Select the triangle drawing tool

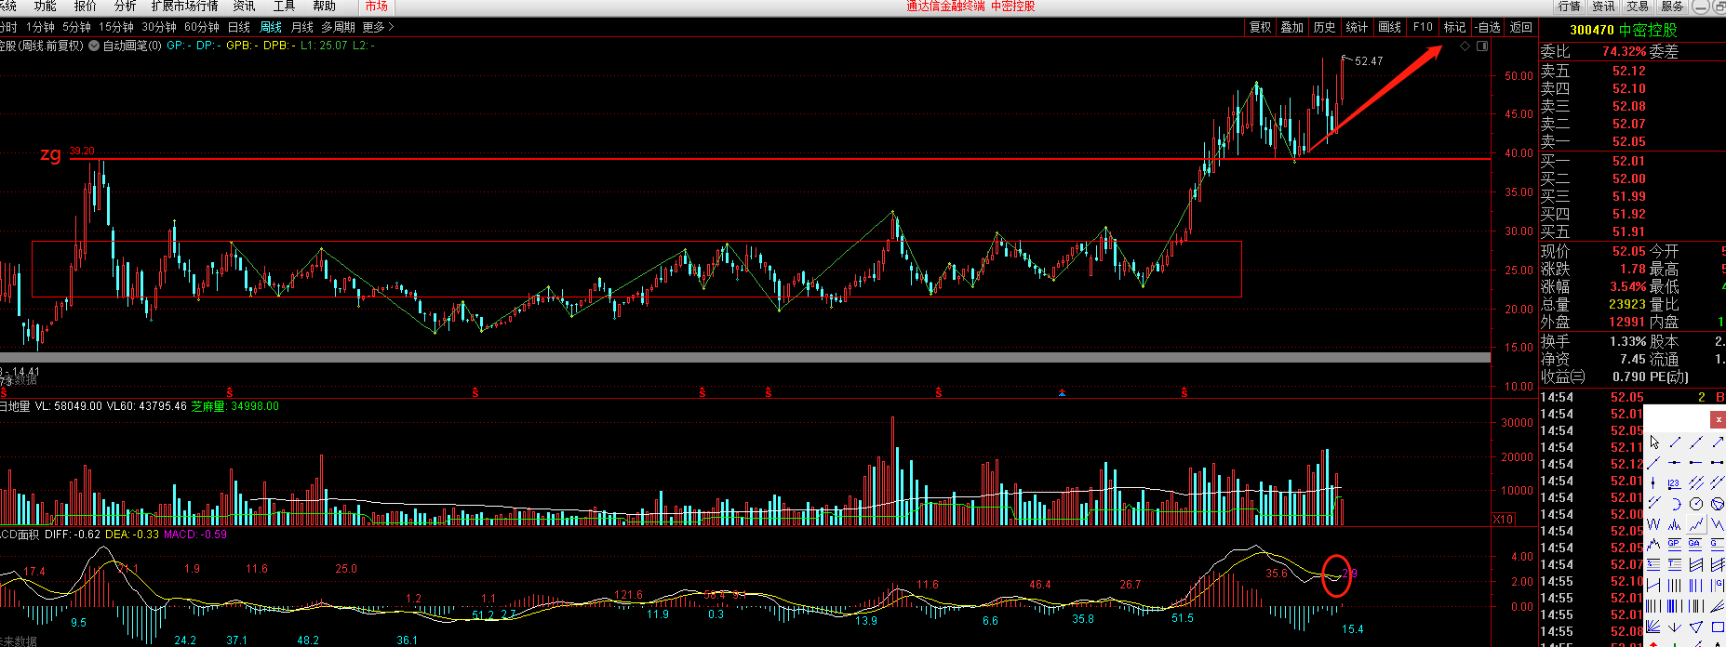(1696, 626)
